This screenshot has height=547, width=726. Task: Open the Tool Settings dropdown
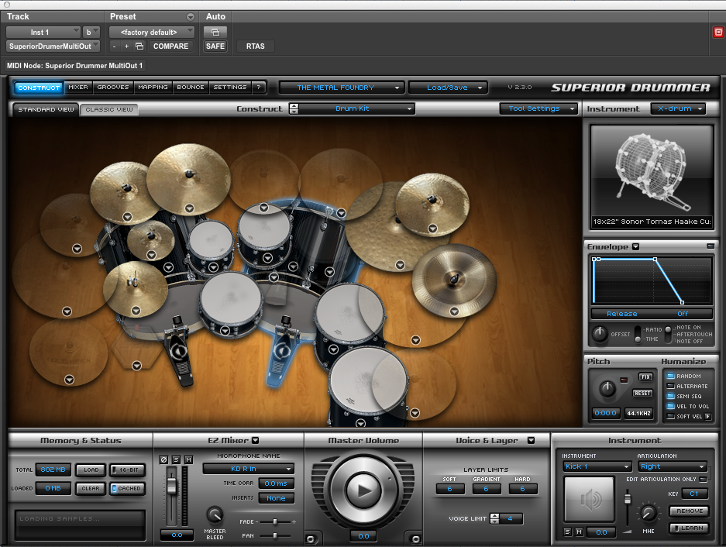539,108
